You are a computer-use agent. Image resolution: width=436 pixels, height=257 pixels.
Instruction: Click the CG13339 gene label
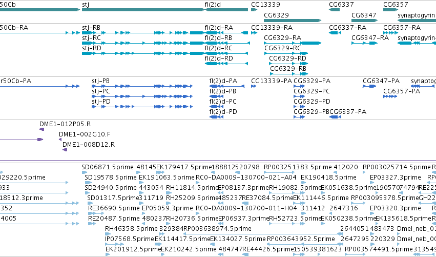265,5
